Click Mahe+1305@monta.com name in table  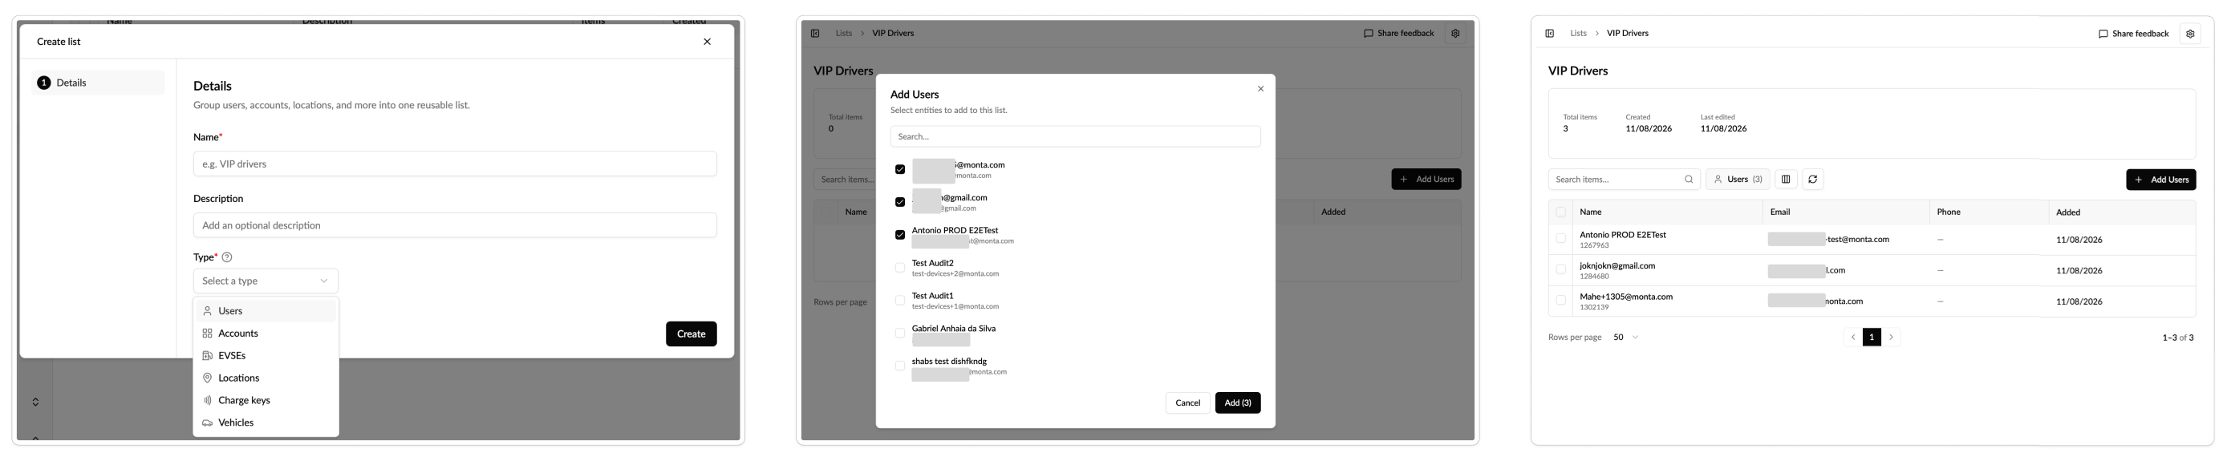[1626, 297]
